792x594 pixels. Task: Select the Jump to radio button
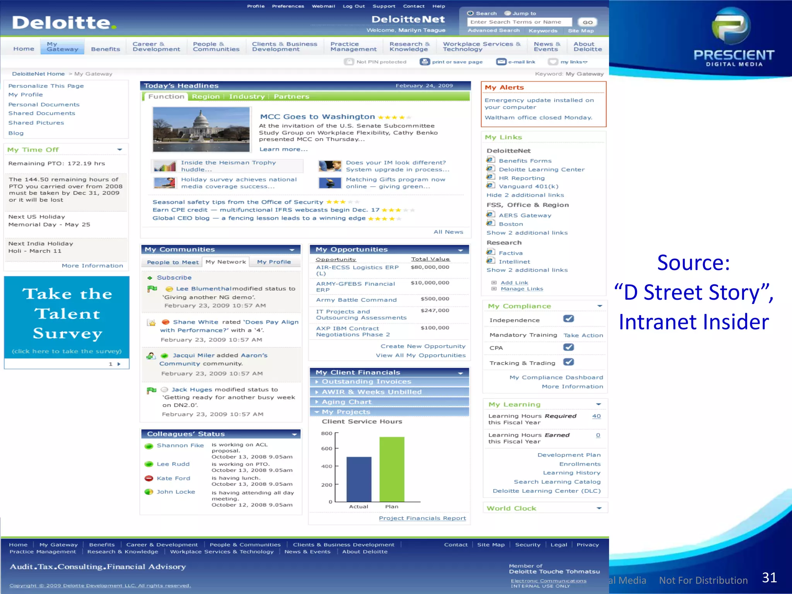coord(508,13)
